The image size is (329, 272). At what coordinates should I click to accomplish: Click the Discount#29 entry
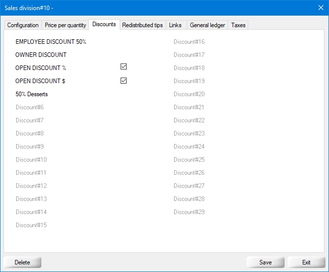(189, 212)
